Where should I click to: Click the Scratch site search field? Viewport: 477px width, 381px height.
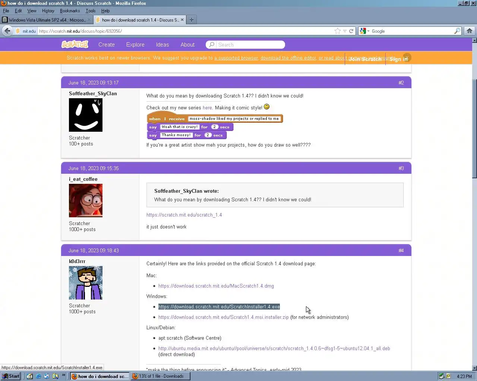pos(250,45)
